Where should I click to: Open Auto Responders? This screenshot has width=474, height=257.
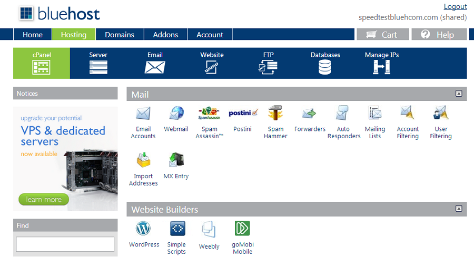(344, 122)
